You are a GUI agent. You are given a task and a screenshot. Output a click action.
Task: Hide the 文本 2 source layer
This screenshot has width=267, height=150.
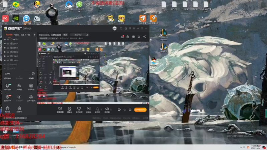[x=5, y=52]
